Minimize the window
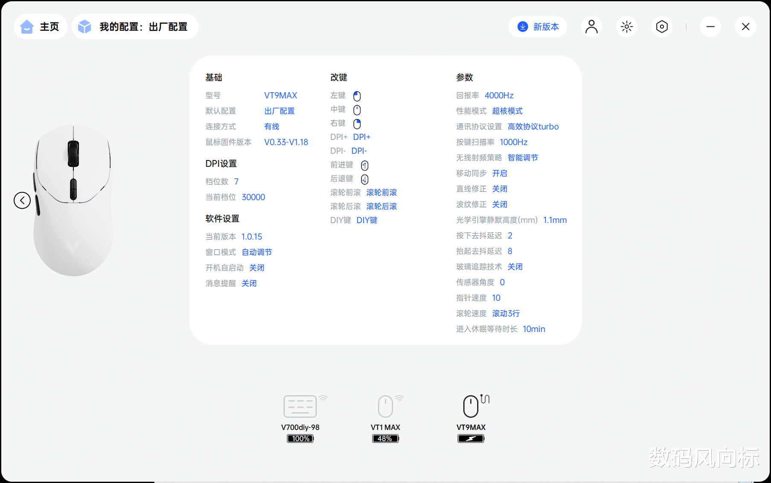Viewport: 771px width, 483px height. point(710,26)
